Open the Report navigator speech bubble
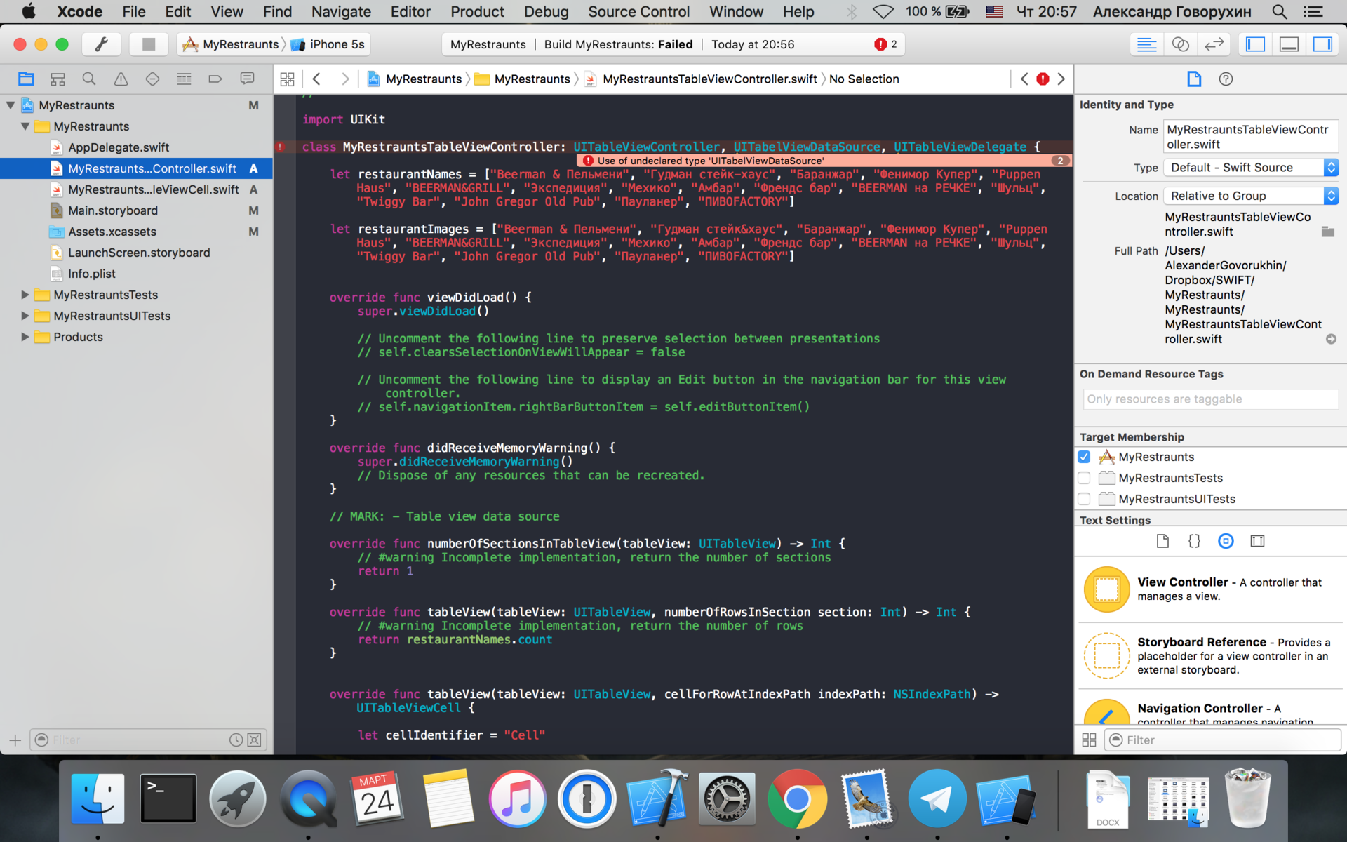The height and width of the screenshot is (842, 1347). [247, 79]
